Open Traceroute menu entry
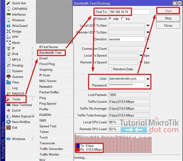The height and width of the screenshot is (161, 183). [55, 143]
